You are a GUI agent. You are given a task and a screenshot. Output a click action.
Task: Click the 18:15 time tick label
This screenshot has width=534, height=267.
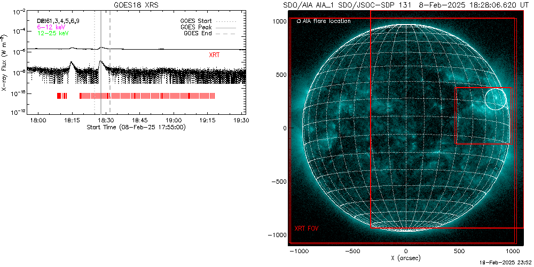tap(72, 120)
